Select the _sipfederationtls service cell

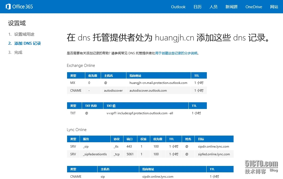[95, 154]
